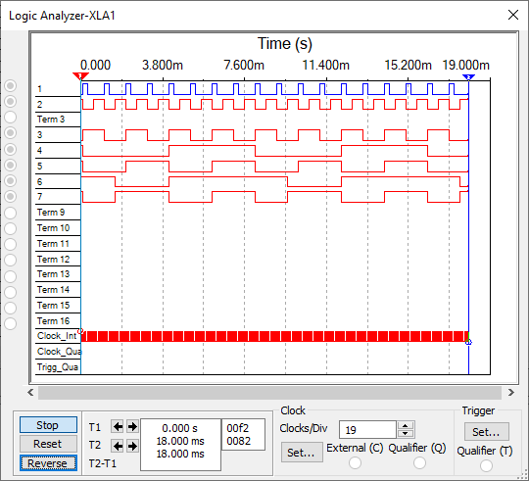This screenshot has height=481, width=529.
Task: Click the right arrow of horizontal scrollbar
Action: [x=511, y=392]
